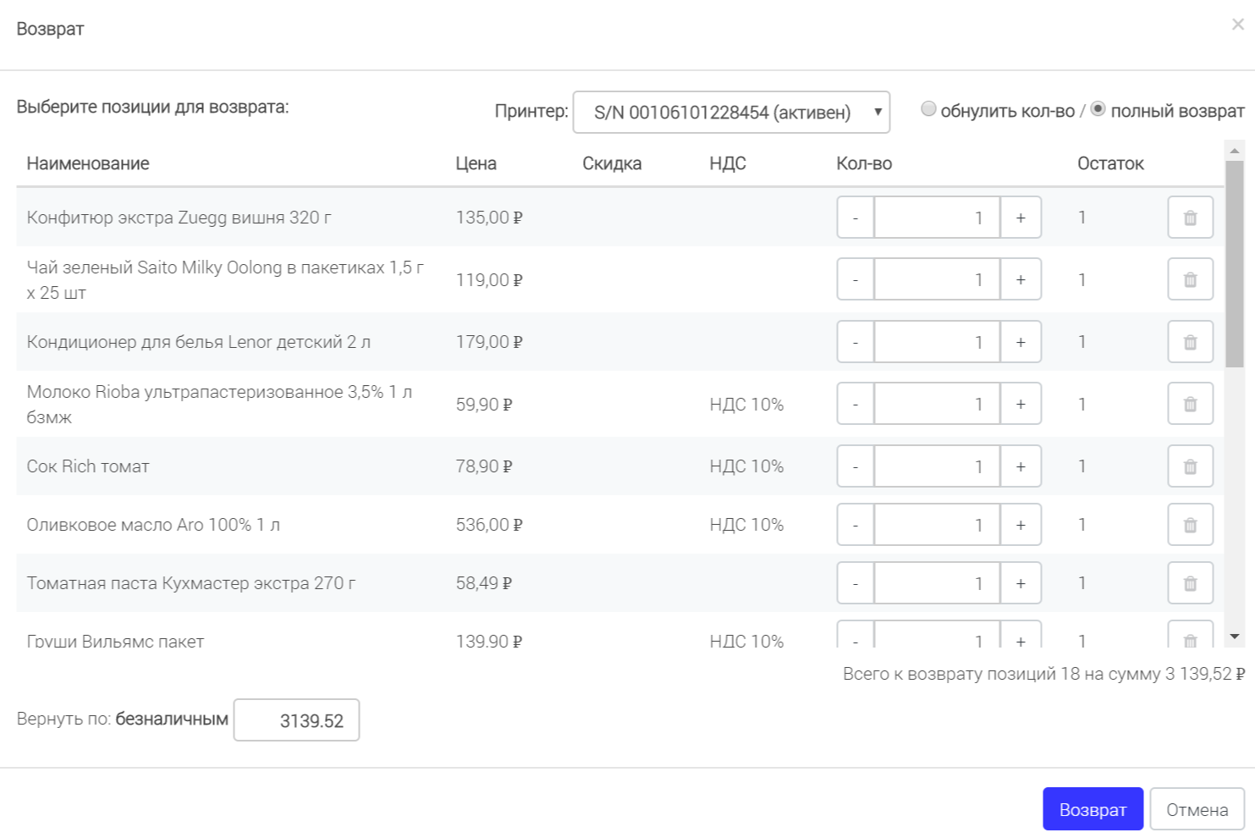Remove the Молоко Rioba item with trash icon
Image resolution: width=1255 pixels, height=838 pixels.
pyautogui.click(x=1190, y=404)
